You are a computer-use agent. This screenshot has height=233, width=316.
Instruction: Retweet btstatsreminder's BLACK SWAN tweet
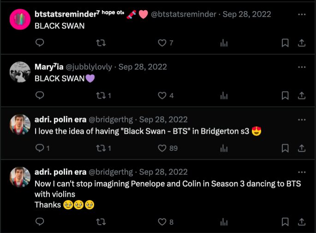point(101,43)
